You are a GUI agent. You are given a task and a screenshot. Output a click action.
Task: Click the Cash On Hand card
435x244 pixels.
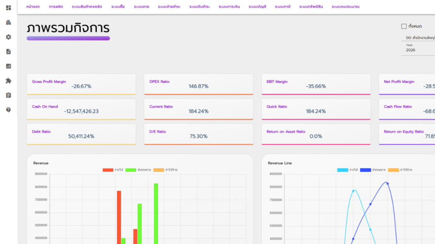[81, 109]
